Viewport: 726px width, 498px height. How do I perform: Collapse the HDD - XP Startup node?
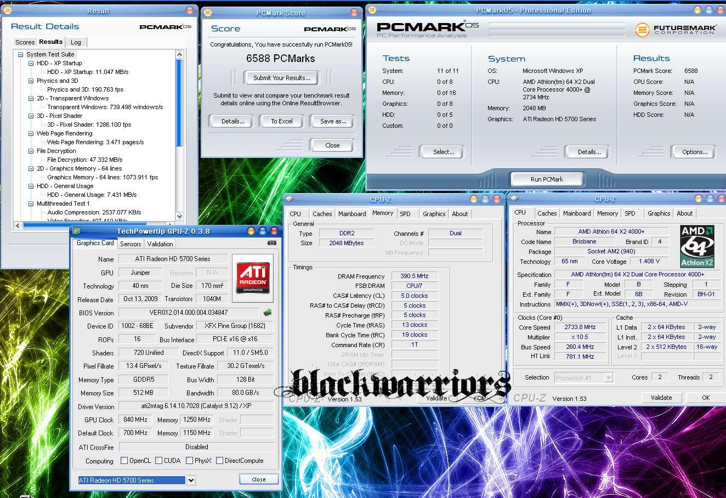tap(31, 63)
